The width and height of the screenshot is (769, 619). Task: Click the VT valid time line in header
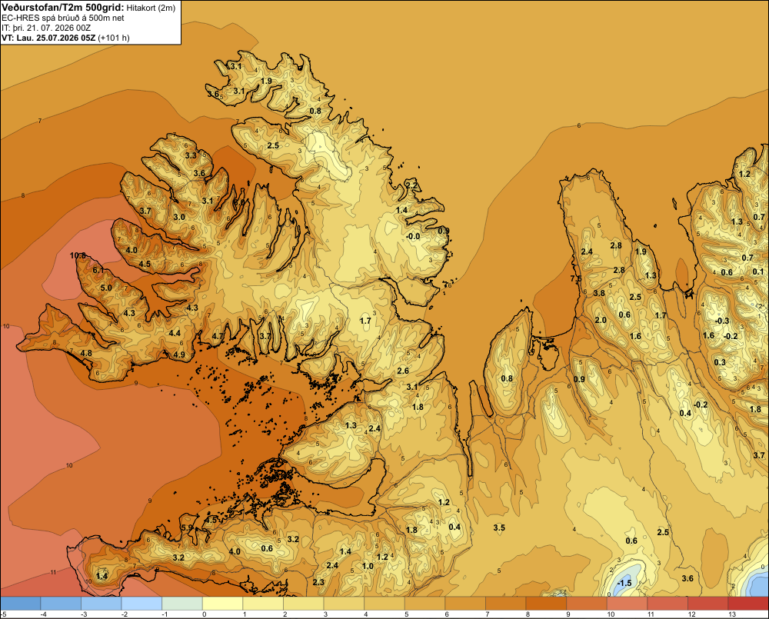65,38
